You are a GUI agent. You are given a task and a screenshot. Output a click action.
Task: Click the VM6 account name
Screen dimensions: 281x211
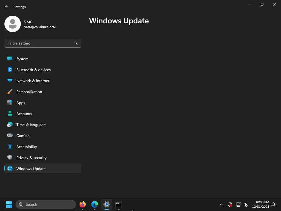tap(28, 22)
